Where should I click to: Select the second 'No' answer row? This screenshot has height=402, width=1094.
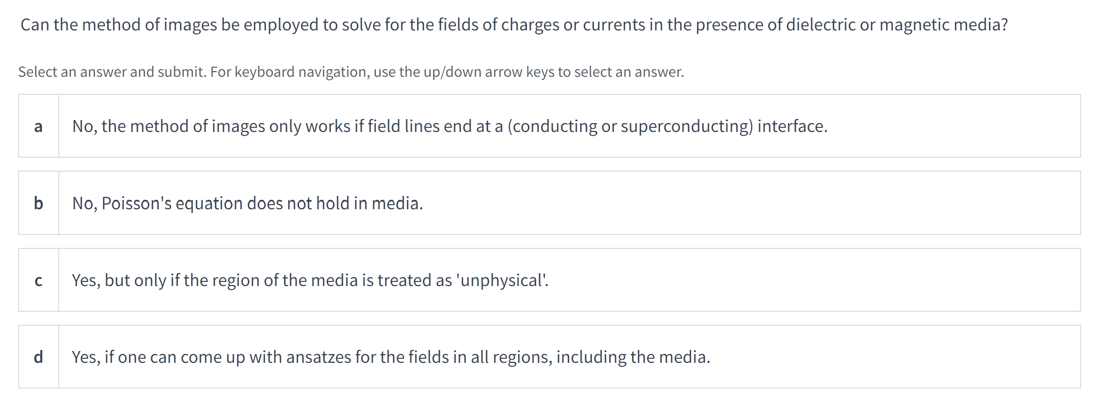click(516, 203)
